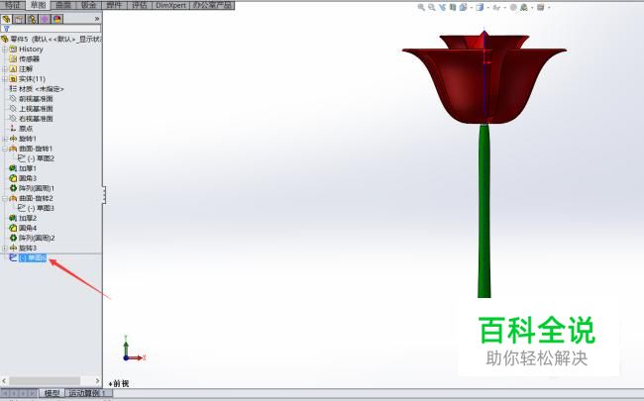Switch to the 模型 bottom tab
Image resolution: width=644 pixels, height=401 pixels.
click(52, 393)
